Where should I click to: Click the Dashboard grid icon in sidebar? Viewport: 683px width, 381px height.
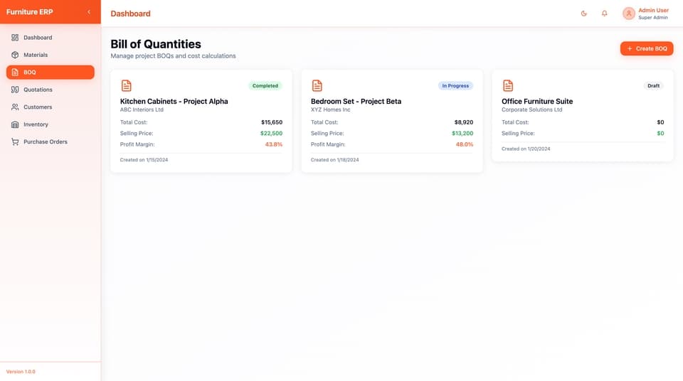point(15,38)
